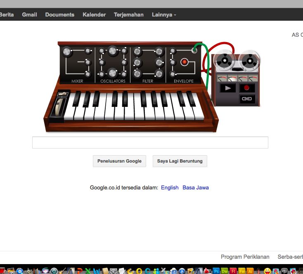
Task: Open iDVD blue disc icon in the dock
Action: (x=20, y=271)
